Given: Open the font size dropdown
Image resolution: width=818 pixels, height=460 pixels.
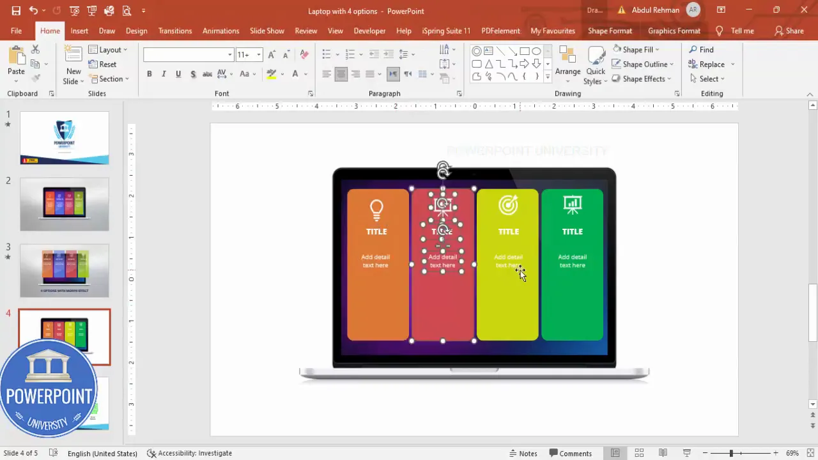Looking at the screenshot, I should coord(259,55).
